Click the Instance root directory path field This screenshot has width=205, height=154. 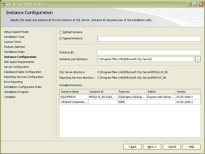(145, 59)
